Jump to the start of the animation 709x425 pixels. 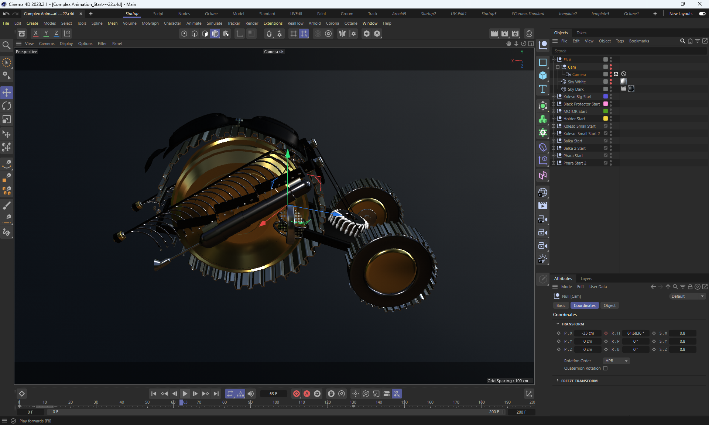point(154,394)
